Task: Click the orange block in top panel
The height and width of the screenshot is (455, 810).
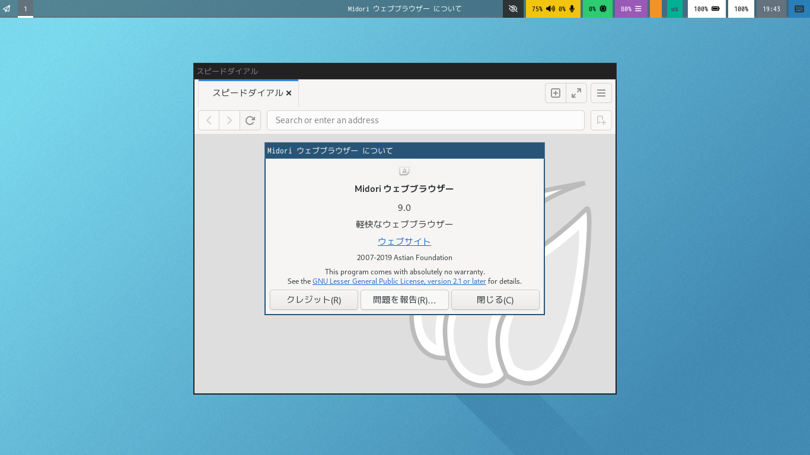Action: pyautogui.click(x=656, y=9)
